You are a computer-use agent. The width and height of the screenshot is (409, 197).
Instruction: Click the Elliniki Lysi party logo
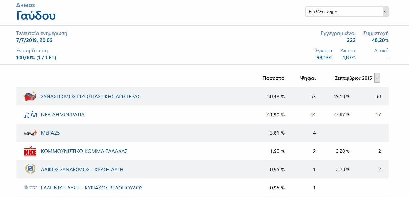pos(31,188)
